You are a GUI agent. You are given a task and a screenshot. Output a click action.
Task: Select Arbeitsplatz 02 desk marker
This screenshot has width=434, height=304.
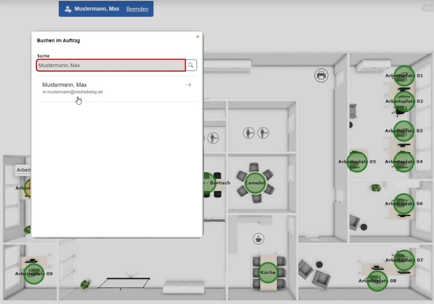point(404,101)
